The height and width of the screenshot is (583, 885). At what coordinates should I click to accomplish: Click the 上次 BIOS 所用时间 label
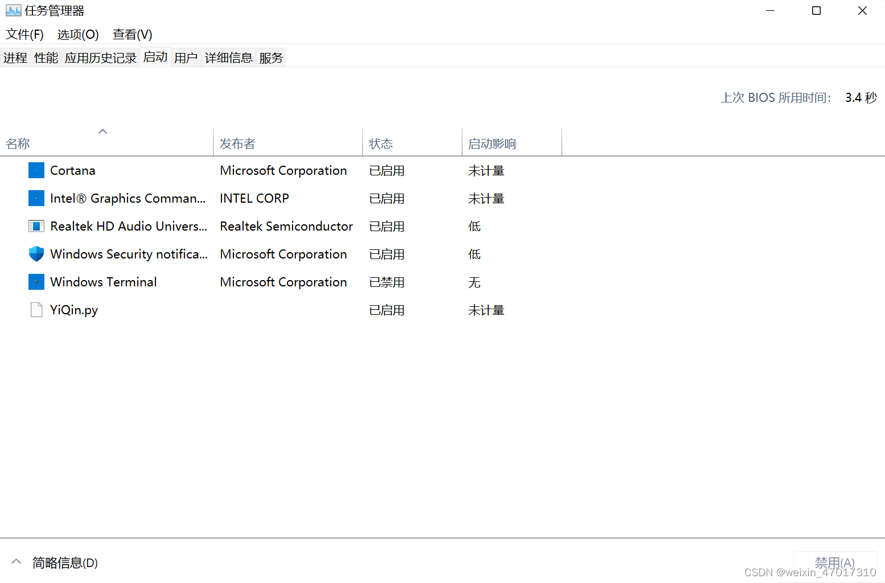click(x=776, y=97)
